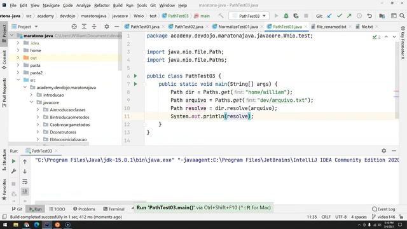This screenshot has height=229, width=407.
Task: Run with coverage icon in toolbar
Action: (x=296, y=16)
